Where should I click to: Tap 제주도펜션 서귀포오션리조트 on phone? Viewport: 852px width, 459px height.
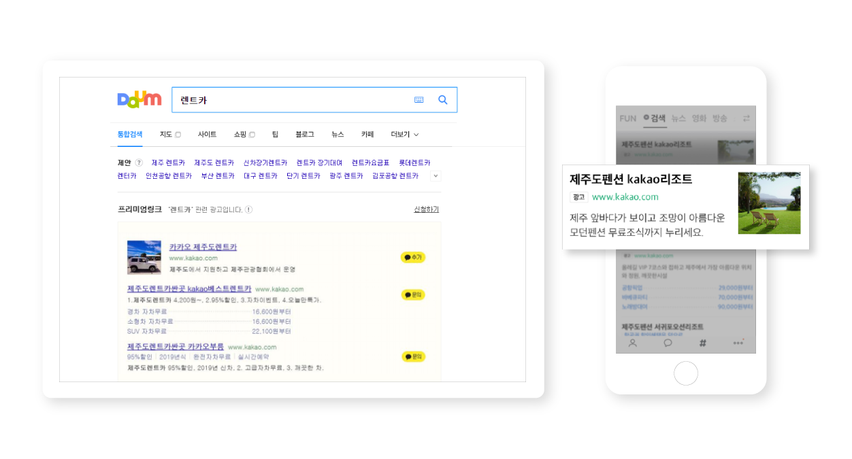click(663, 327)
